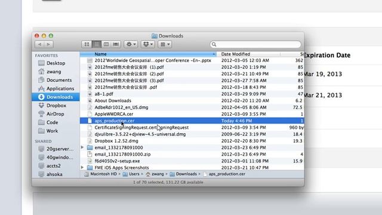Select Dropbox 1.2.52.dmg file
The width and height of the screenshot is (382, 215).
tap(192, 141)
